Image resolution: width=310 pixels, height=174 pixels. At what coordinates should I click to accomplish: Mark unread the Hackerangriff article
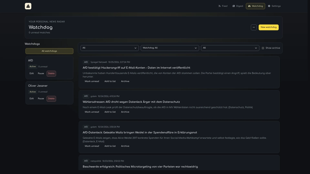pyautogui.click(x=92, y=81)
